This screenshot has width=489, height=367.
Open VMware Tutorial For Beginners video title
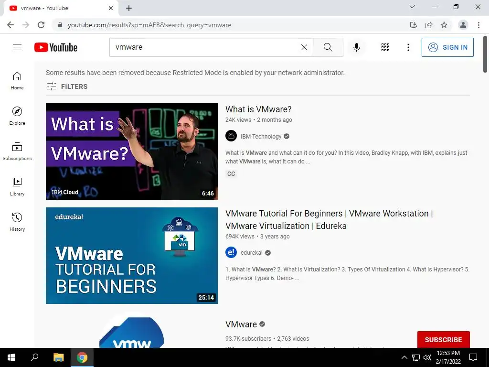pyautogui.click(x=329, y=219)
